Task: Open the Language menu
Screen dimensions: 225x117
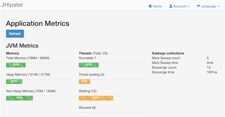Action: coord(208,6)
